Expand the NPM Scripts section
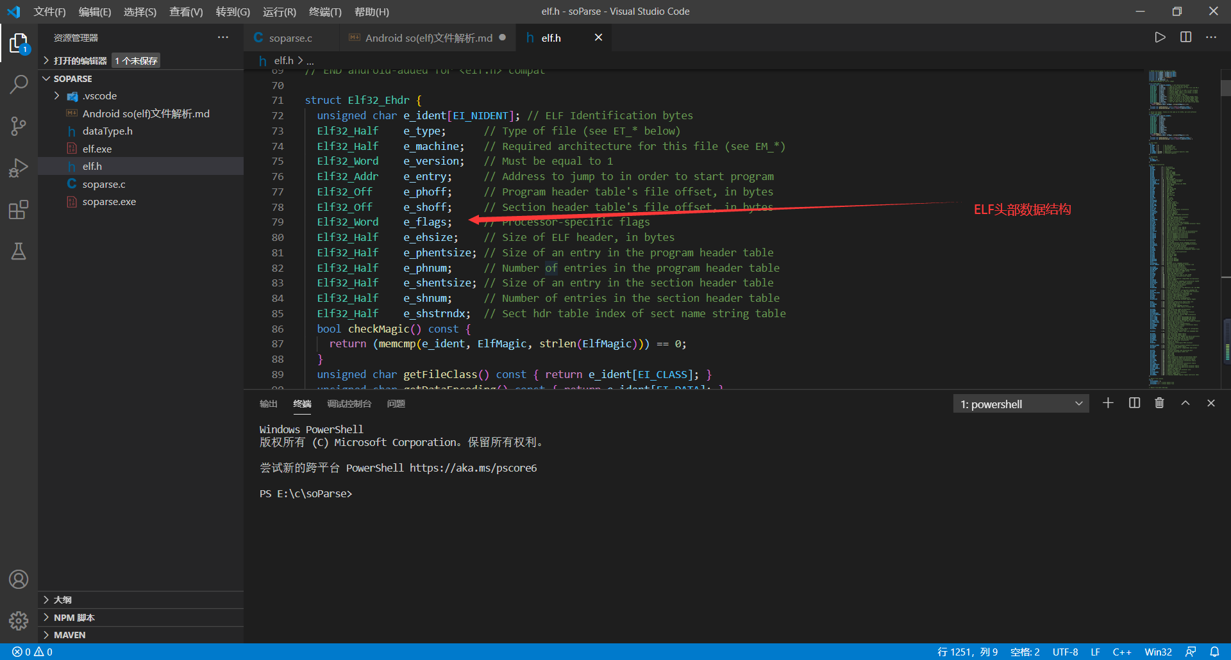Image resolution: width=1231 pixels, height=660 pixels. click(140, 618)
